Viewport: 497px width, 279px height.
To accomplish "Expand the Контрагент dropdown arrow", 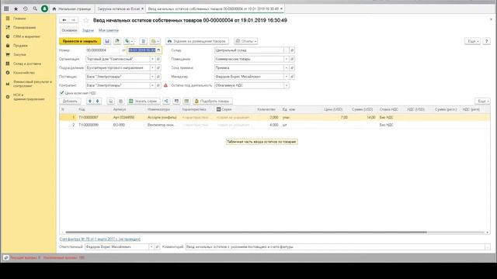I will point(152,85).
